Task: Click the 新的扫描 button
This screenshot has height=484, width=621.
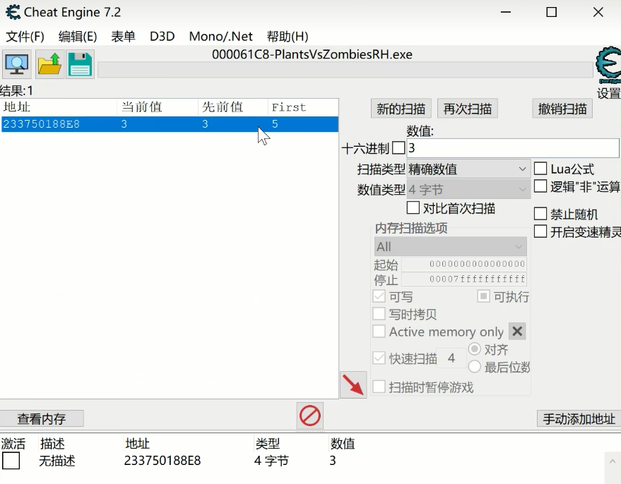Action: tap(401, 109)
